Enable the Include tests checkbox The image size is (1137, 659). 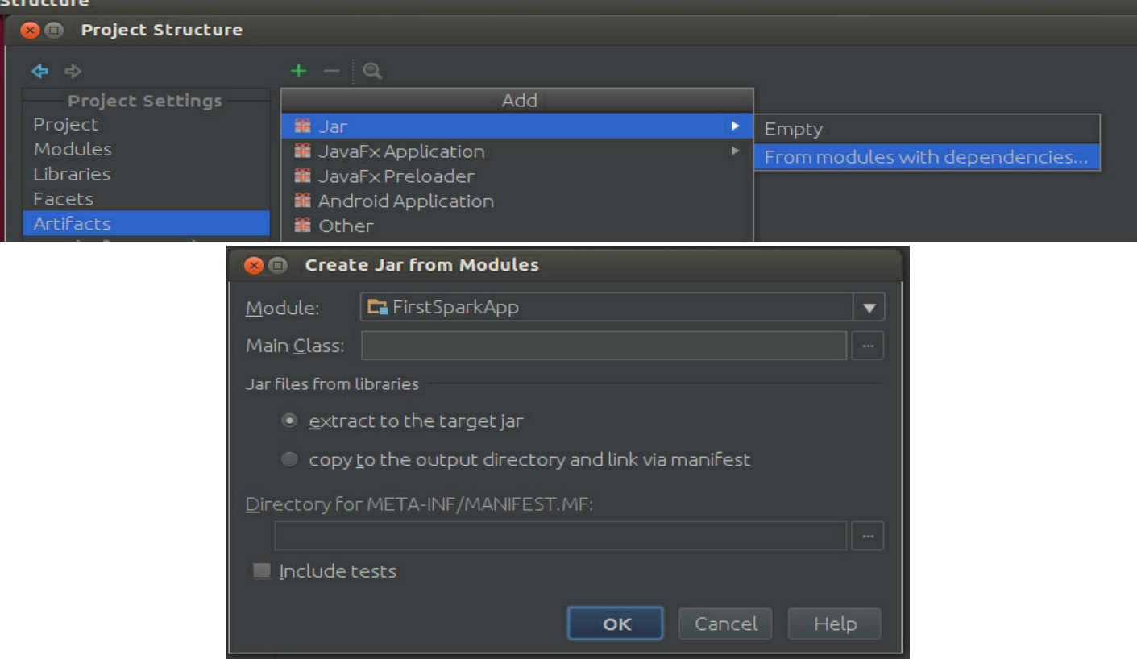[x=262, y=571]
